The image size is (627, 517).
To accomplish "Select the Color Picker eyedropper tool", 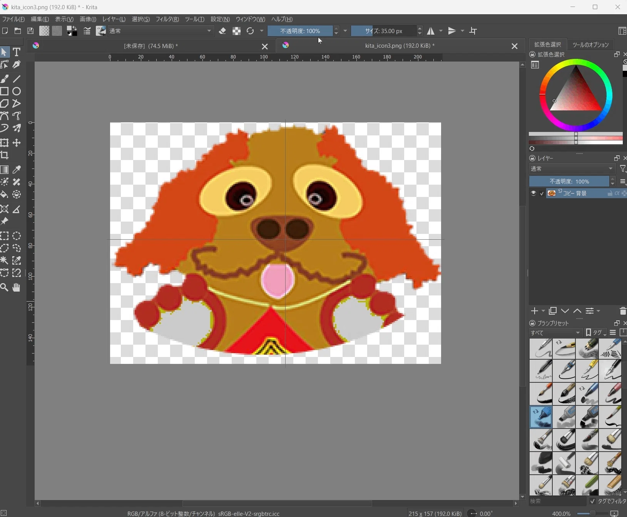I will pyautogui.click(x=17, y=170).
